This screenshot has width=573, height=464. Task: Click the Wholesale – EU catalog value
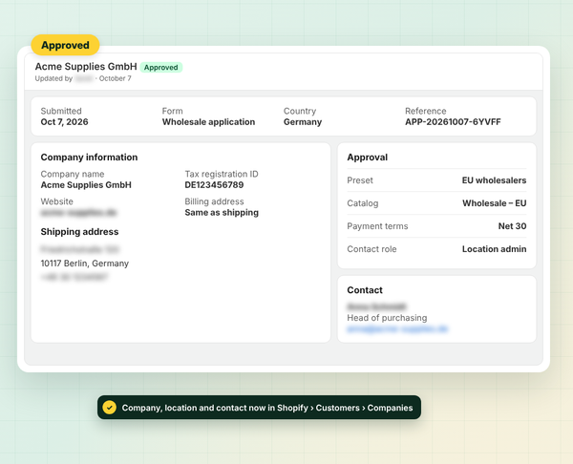495,203
